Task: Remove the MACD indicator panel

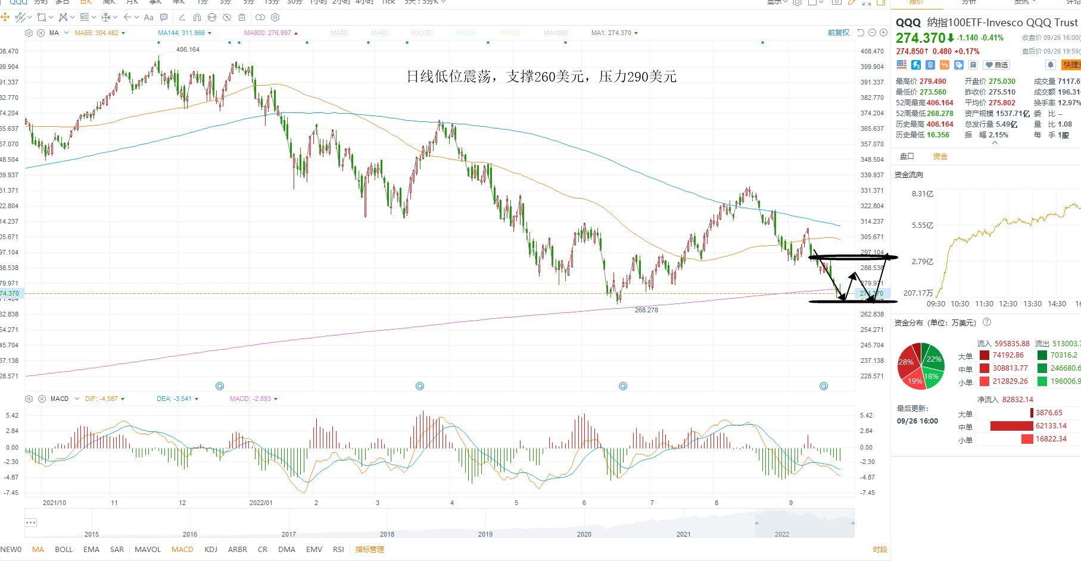Action: tap(42, 399)
